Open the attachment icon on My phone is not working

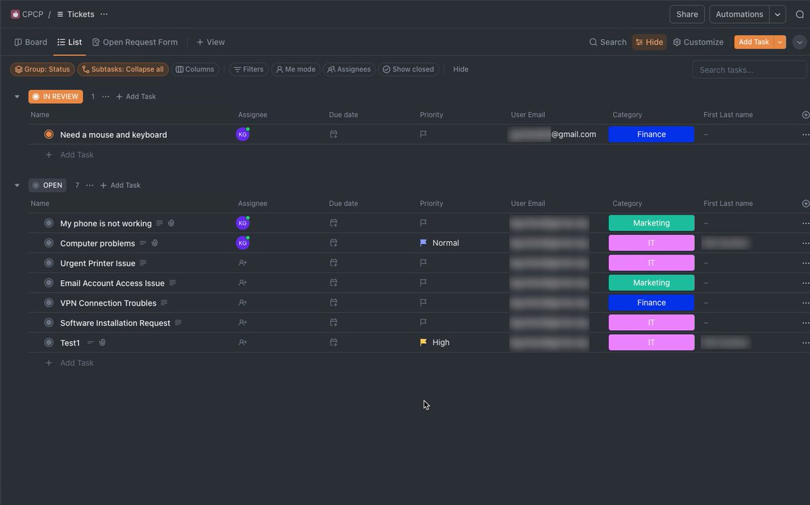click(x=171, y=223)
